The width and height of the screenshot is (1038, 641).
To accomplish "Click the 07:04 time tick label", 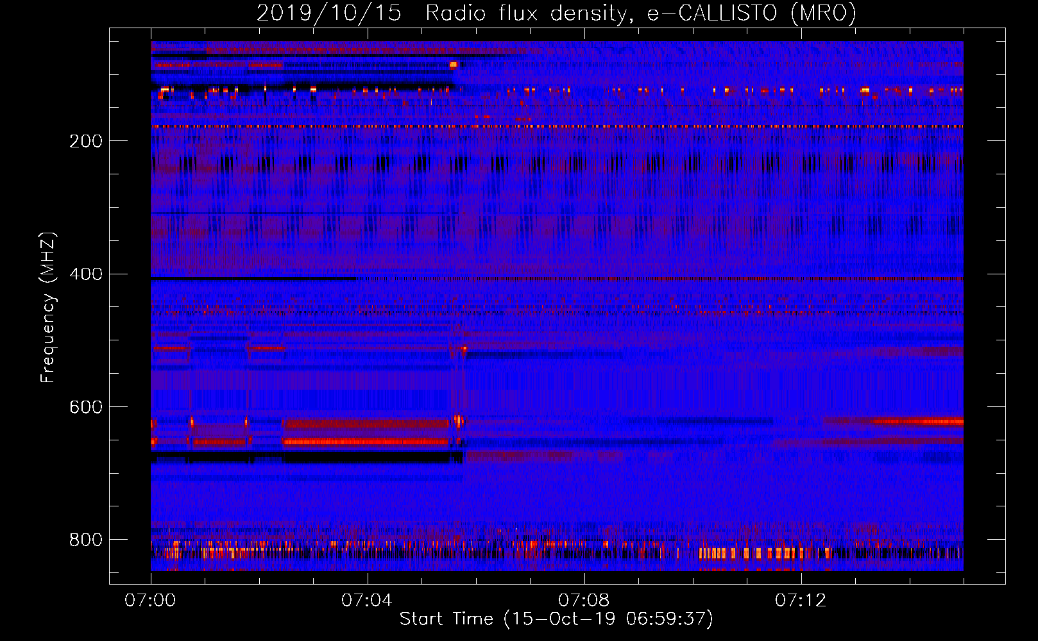I will (367, 601).
